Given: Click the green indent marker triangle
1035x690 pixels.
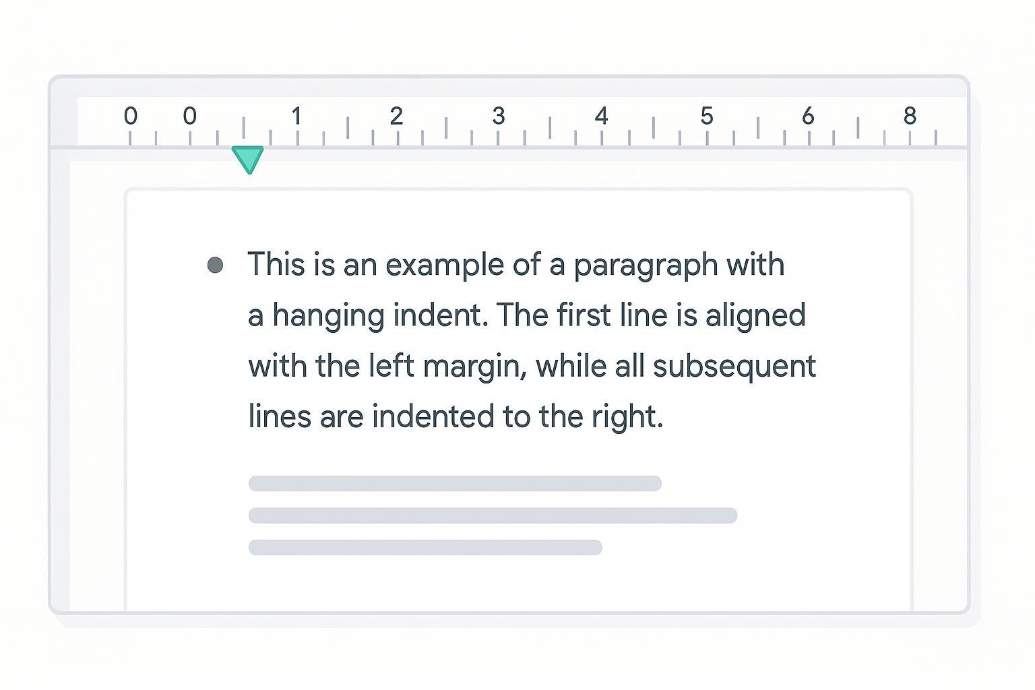Looking at the screenshot, I should tap(247, 158).
